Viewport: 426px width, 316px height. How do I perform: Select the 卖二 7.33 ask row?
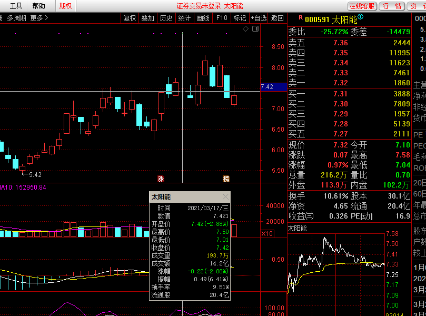(349, 73)
